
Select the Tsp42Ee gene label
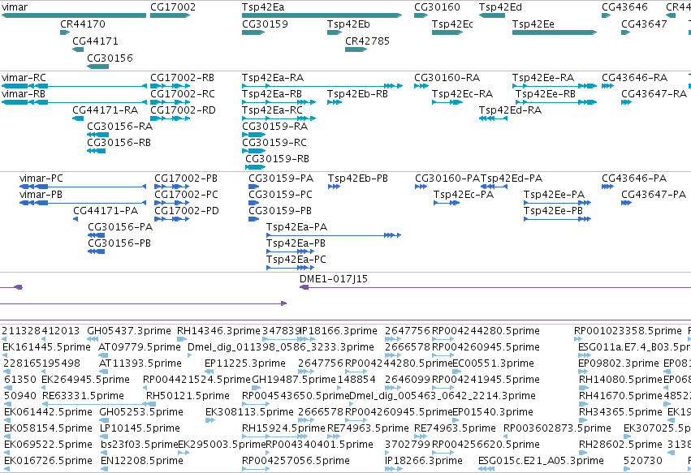533,24
